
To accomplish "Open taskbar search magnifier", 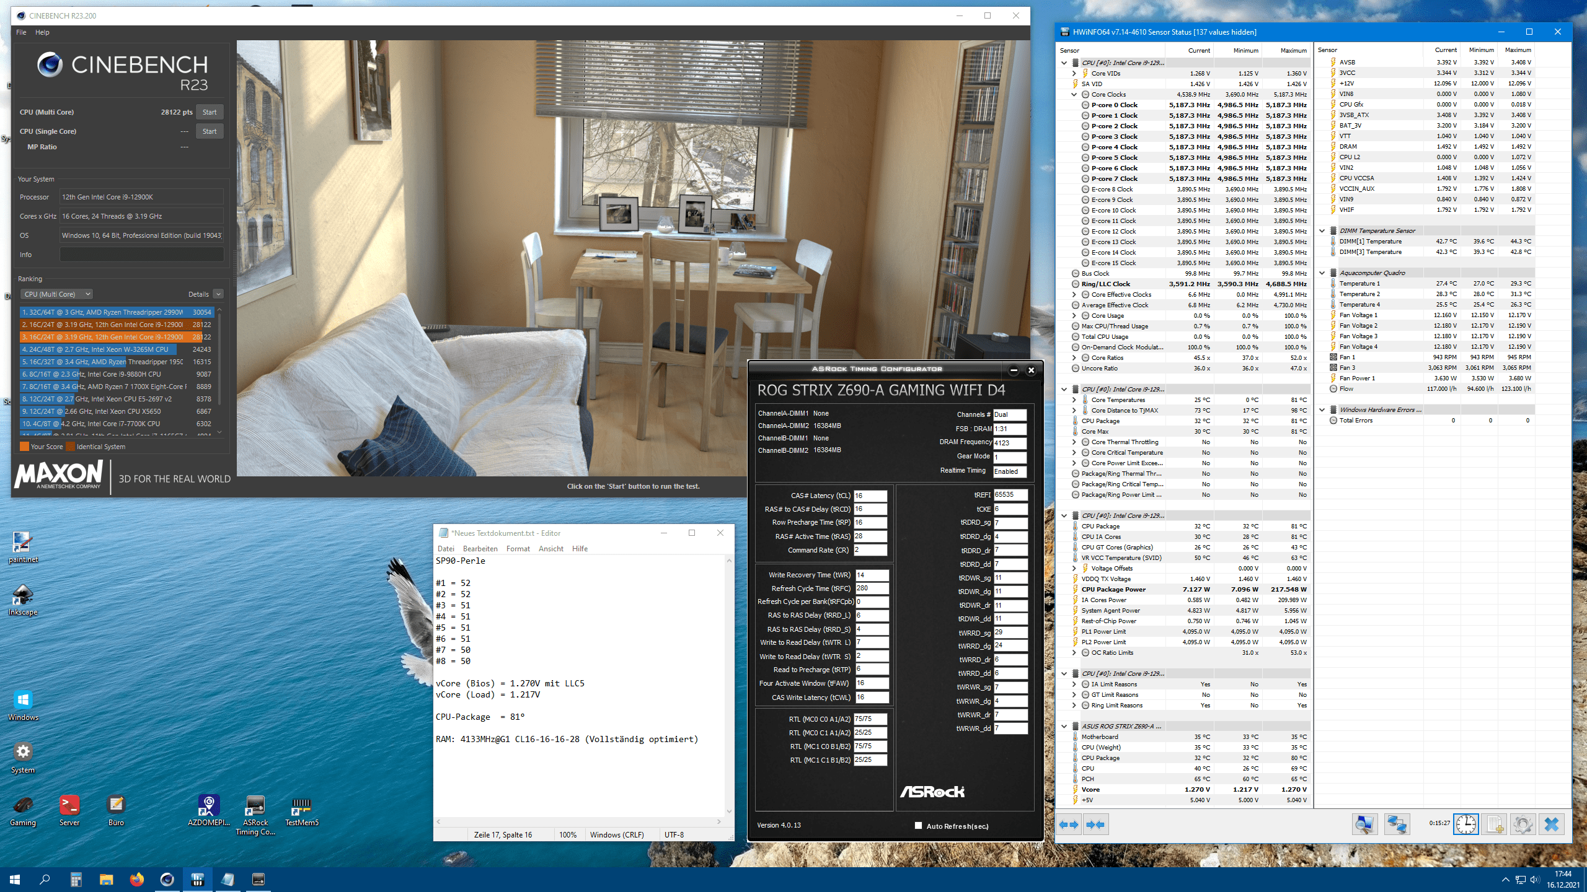I will click(45, 879).
